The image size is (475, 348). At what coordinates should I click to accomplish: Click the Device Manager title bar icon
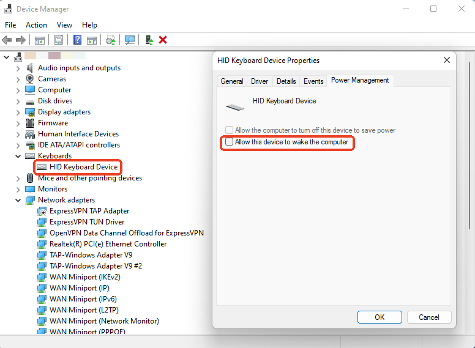(8, 9)
